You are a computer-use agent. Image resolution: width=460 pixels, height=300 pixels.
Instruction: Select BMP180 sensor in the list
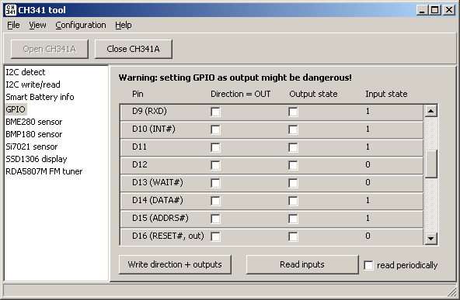tap(33, 134)
